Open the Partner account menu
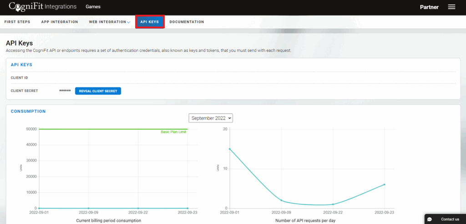 coord(430,7)
